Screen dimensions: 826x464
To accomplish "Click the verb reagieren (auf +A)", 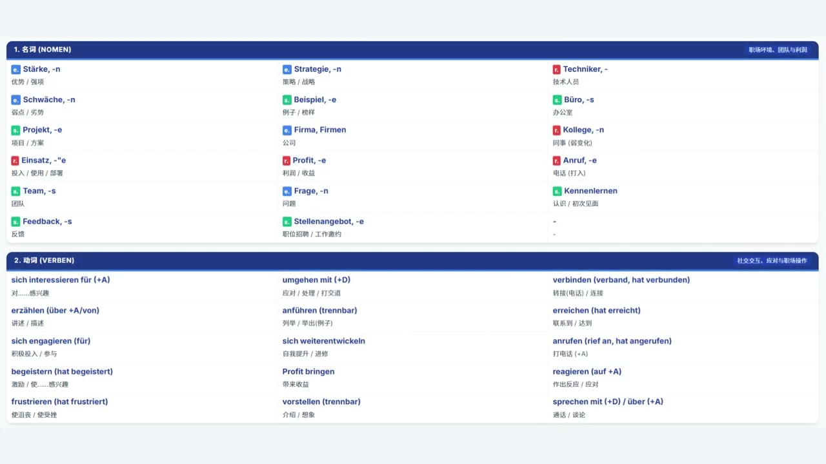I will pyautogui.click(x=587, y=372).
